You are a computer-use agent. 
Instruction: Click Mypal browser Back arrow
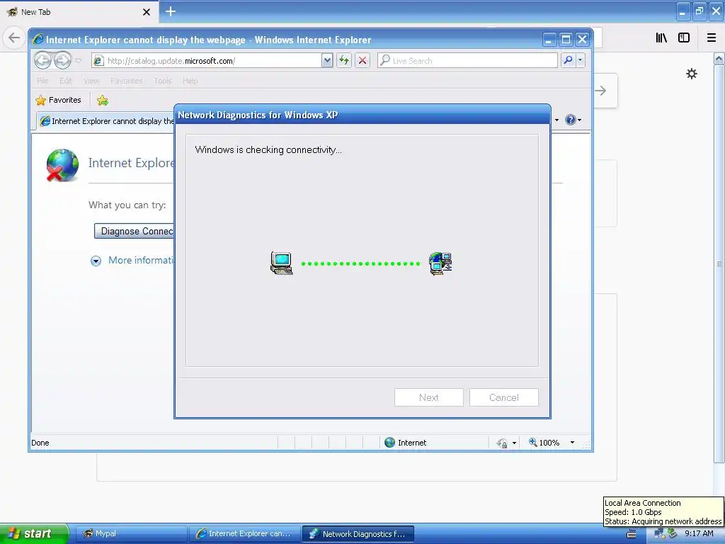14,38
